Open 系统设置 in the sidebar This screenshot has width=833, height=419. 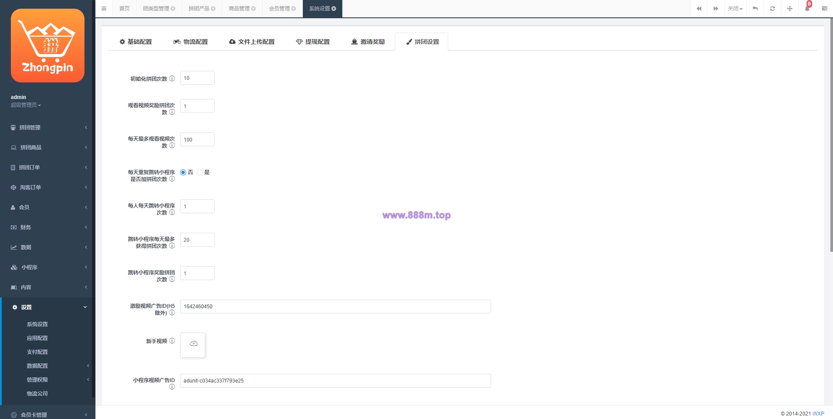(37, 324)
